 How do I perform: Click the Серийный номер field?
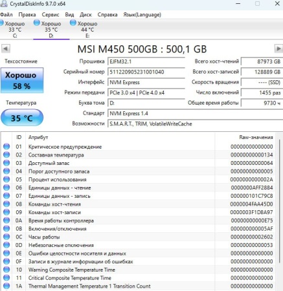146,72
